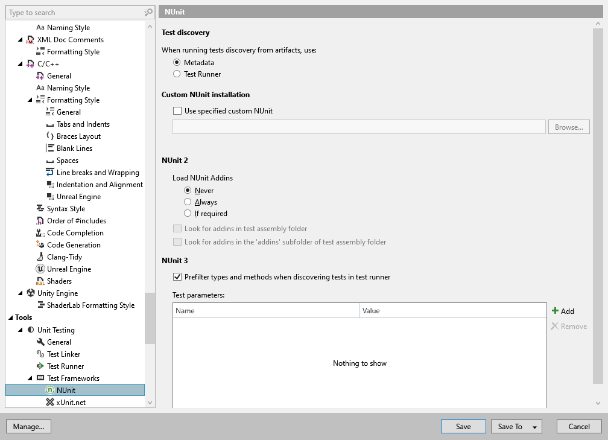The image size is (608, 440).
Task: Open Test Runner settings via its icon
Action: 40,366
